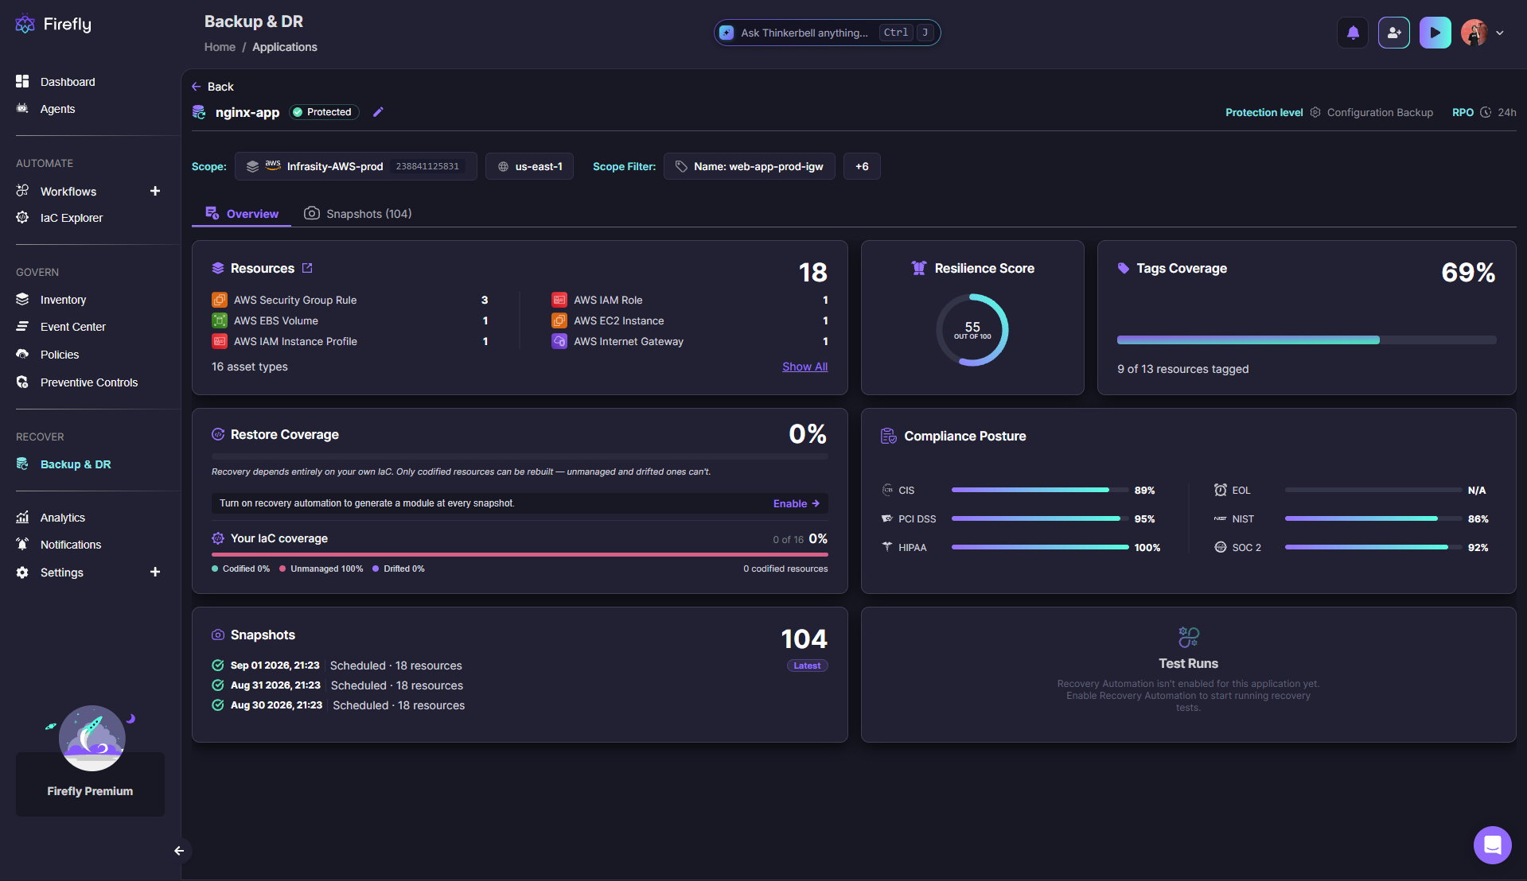Click the Infrasity-AWS-prod scope chip
The height and width of the screenshot is (881, 1527).
(x=356, y=166)
